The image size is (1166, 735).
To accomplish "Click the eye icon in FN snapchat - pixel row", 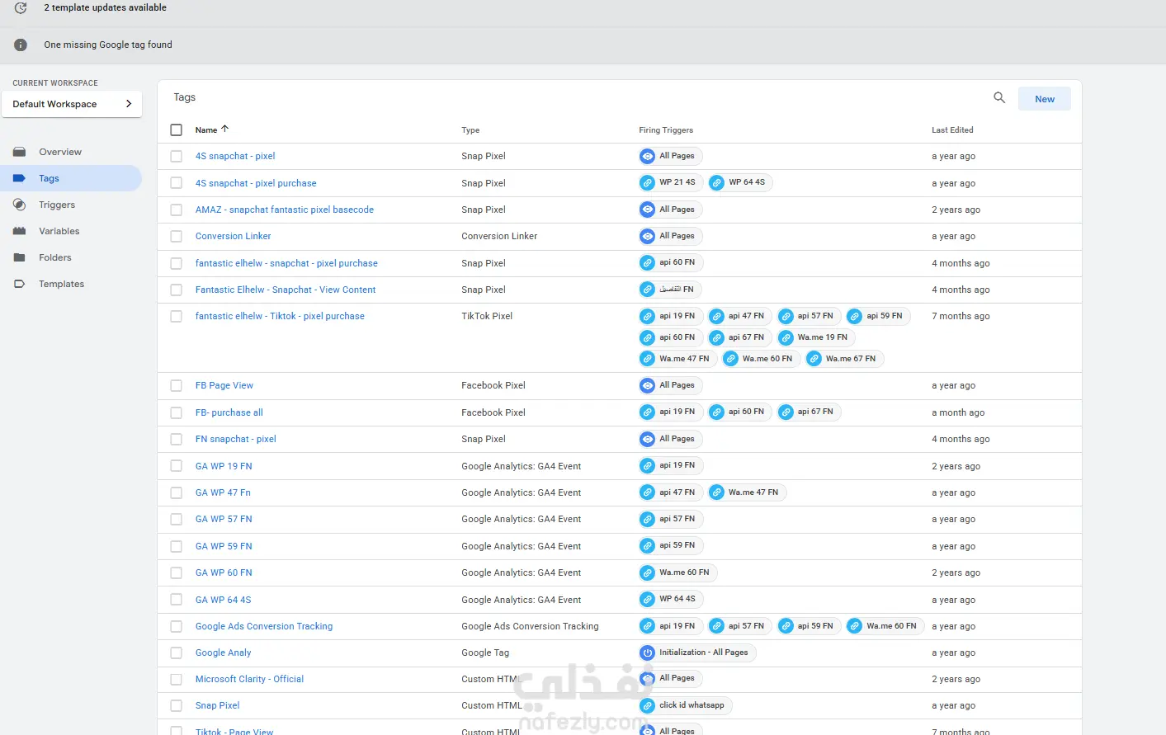I will point(648,440).
